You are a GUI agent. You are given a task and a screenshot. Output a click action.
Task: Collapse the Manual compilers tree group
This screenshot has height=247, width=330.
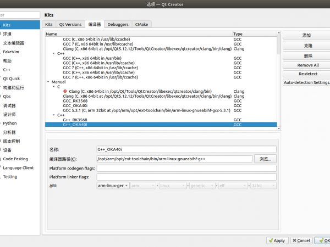(x=48, y=82)
